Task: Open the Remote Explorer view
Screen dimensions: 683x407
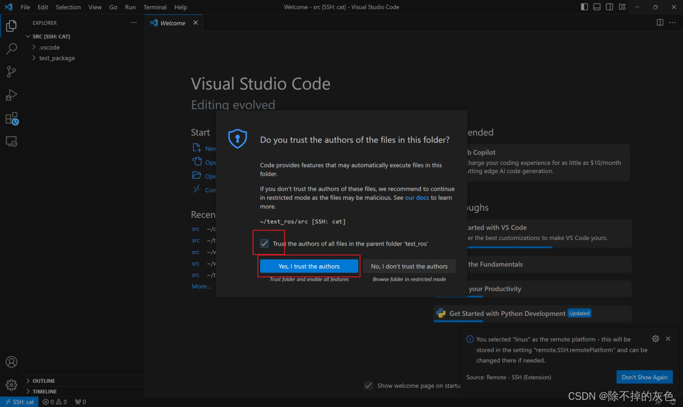Action: pyautogui.click(x=11, y=141)
